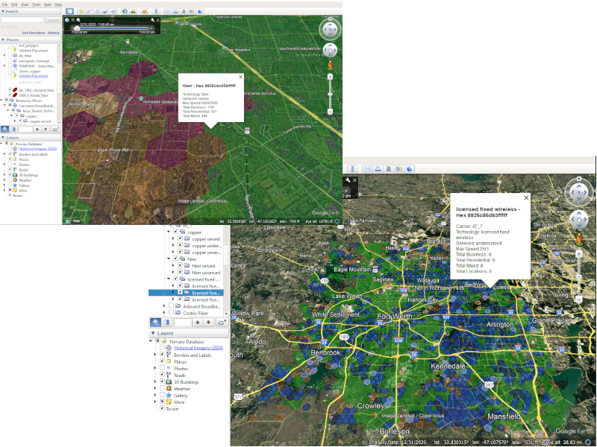Open time slider wrench options in lower window
597x447 pixels.
(348, 180)
